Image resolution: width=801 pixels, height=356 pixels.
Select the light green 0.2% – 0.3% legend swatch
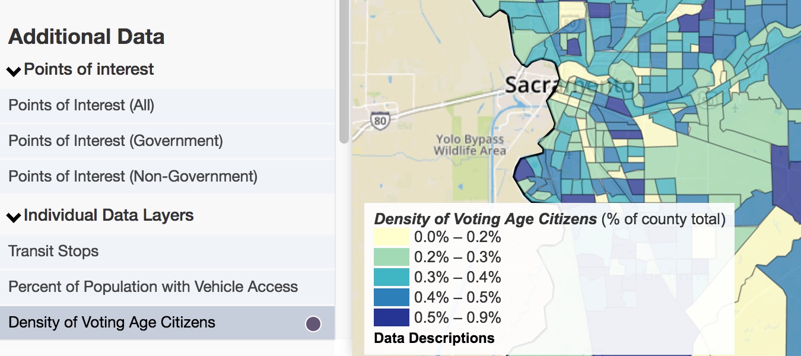click(x=390, y=257)
